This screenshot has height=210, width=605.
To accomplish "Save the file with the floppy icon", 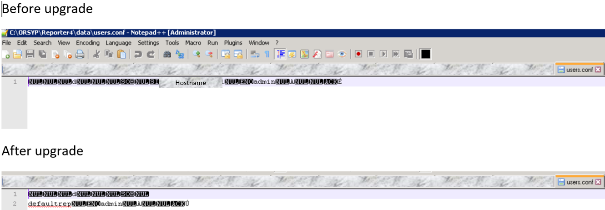I will pos(30,55).
